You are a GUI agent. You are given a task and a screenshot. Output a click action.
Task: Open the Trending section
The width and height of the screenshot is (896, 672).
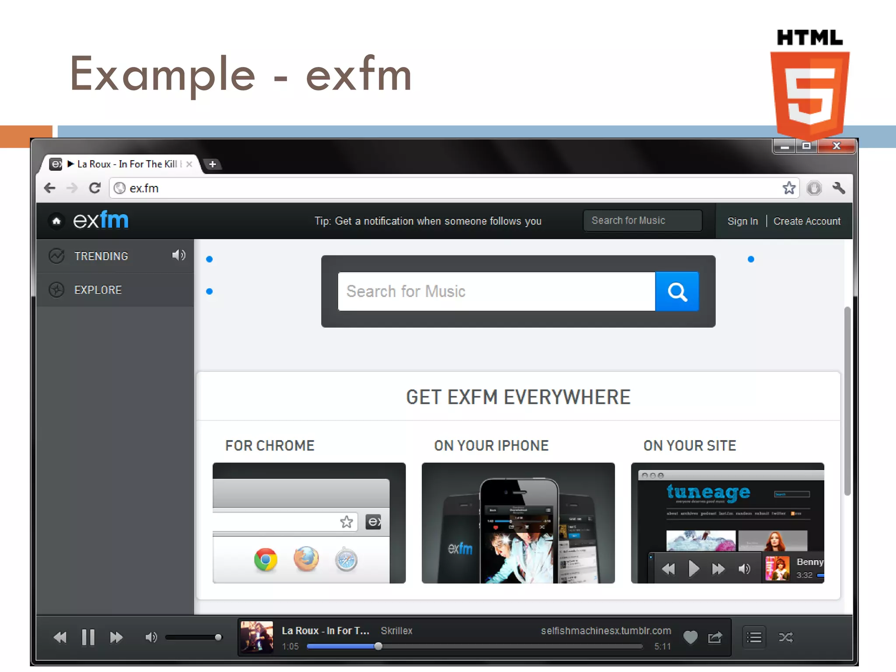point(101,256)
